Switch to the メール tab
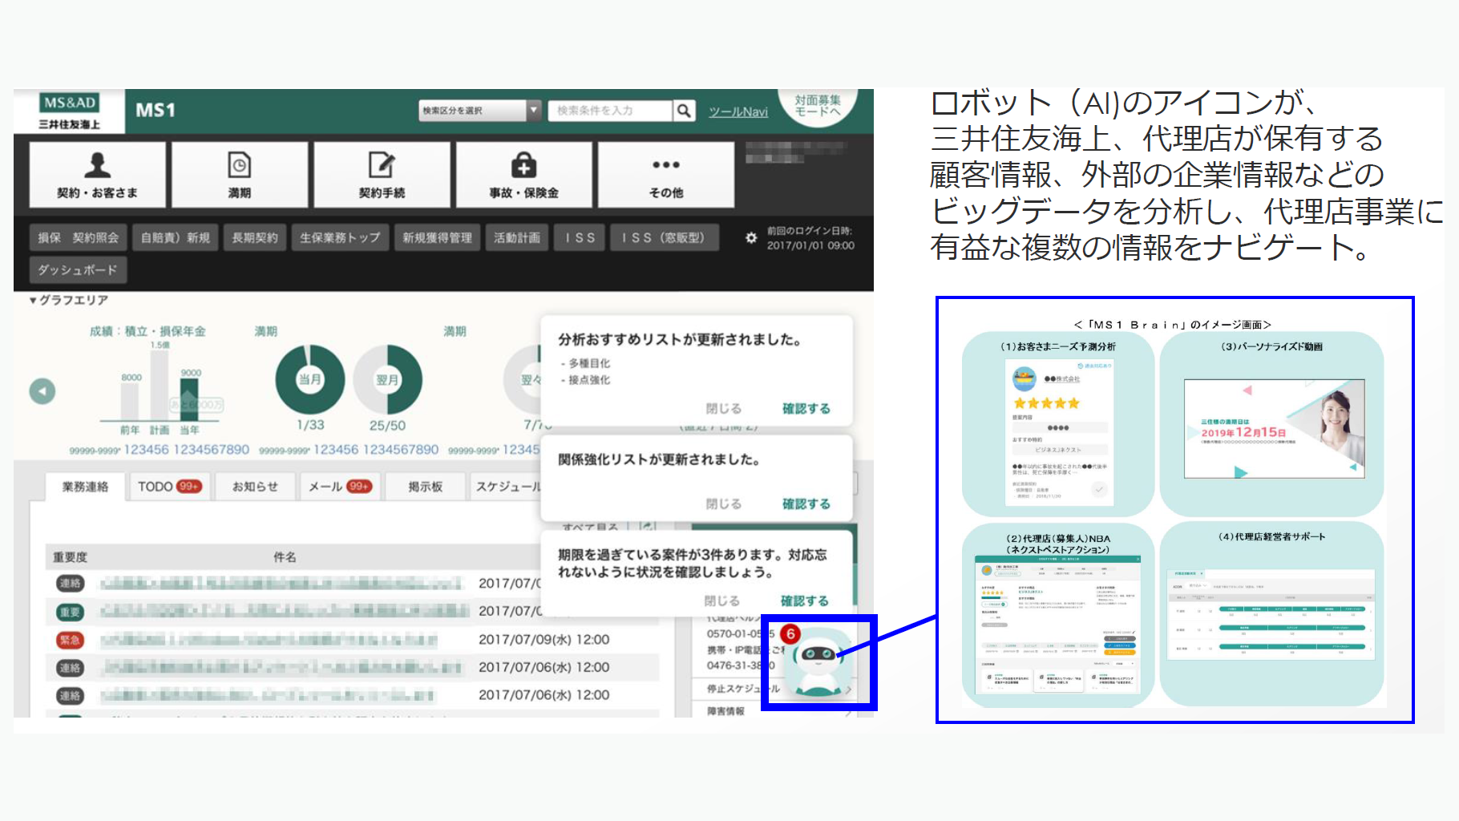 [340, 487]
